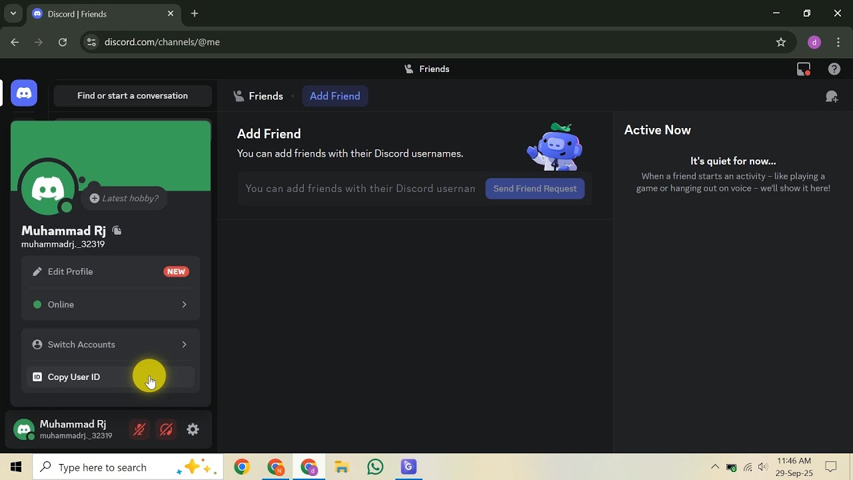
Task: Click the Active Now heading
Action: [x=657, y=130]
